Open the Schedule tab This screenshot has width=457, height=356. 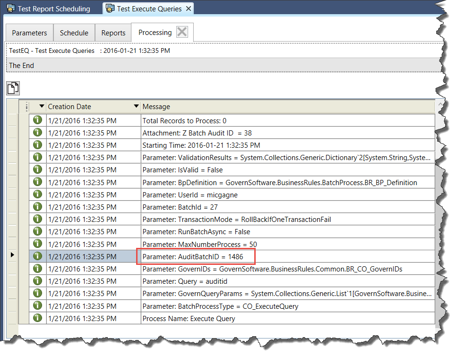pos(74,33)
